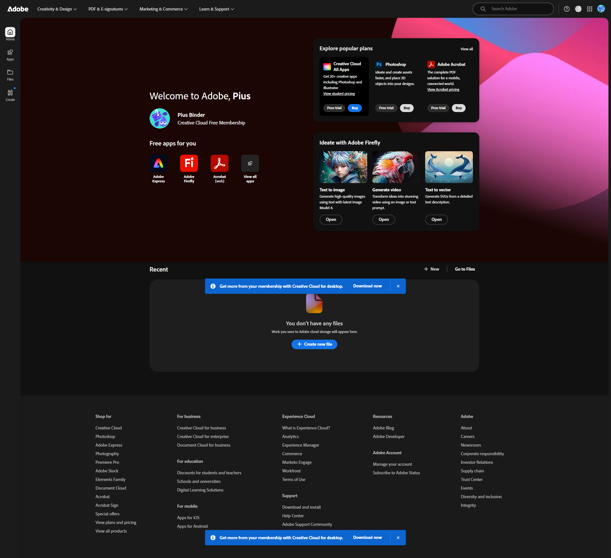The image size is (611, 558).
Task: Expand the Learn & Support menu
Action: click(x=217, y=9)
